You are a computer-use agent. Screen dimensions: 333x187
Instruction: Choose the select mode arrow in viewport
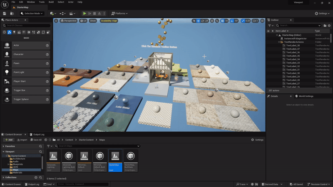(194, 21)
